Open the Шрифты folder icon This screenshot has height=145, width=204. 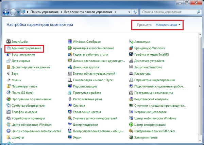(8, 137)
